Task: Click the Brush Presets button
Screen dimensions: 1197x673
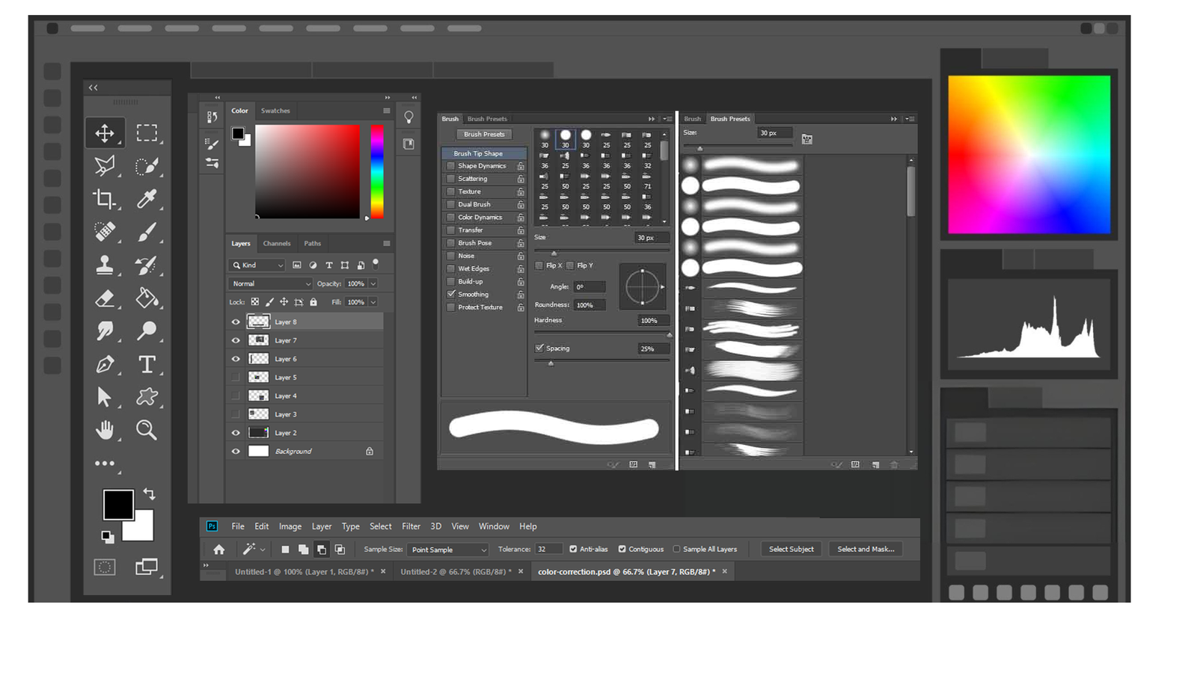Action: 484,135
